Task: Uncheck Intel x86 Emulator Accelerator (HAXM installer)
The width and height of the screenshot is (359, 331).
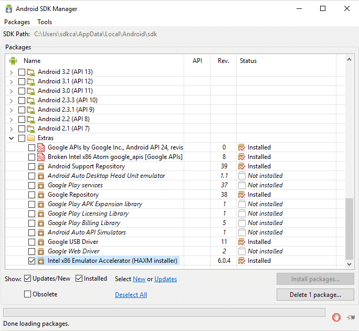Action: tap(31, 261)
